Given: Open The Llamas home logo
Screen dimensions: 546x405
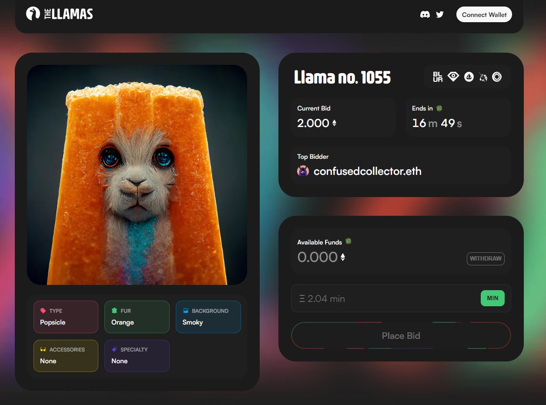Looking at the screenshot, I should (60, 13).
